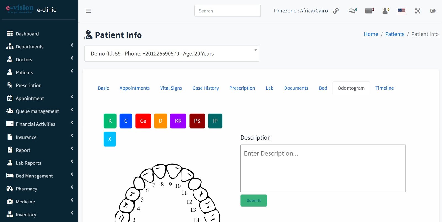This screenshot has width=442, height=222.
Task: Select the green K condition swatch
Action: (x=110, y=121)
